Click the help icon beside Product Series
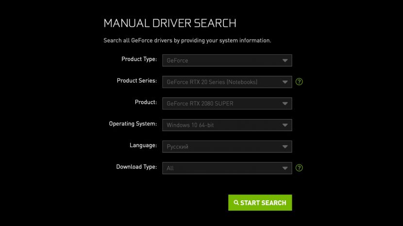The width and height of the screenshot is (403, 226). tap(300, 82)
